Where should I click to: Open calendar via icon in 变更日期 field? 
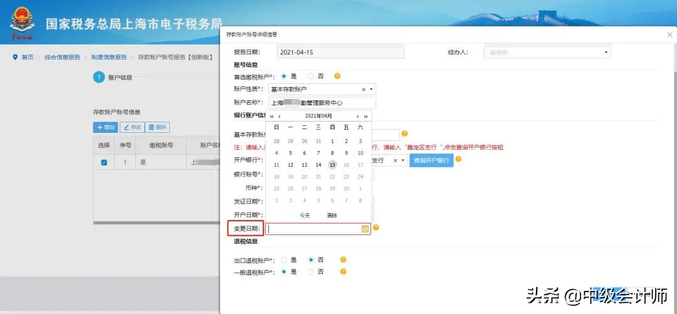pyautogui.click(x=365, y=229)
